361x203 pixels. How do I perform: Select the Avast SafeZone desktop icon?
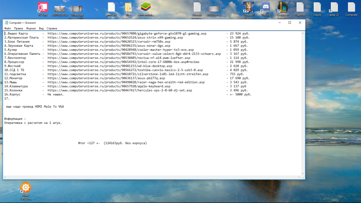[26, 188]
